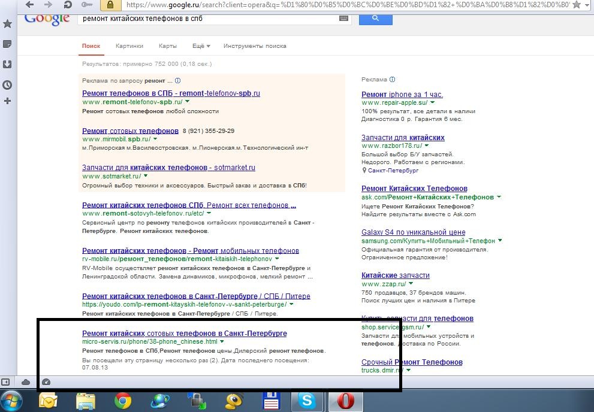Screen dimensions: 594x412
Task: Expand arrow next to www.remont-telefonov-spb.ru
Action: point(187,102)
